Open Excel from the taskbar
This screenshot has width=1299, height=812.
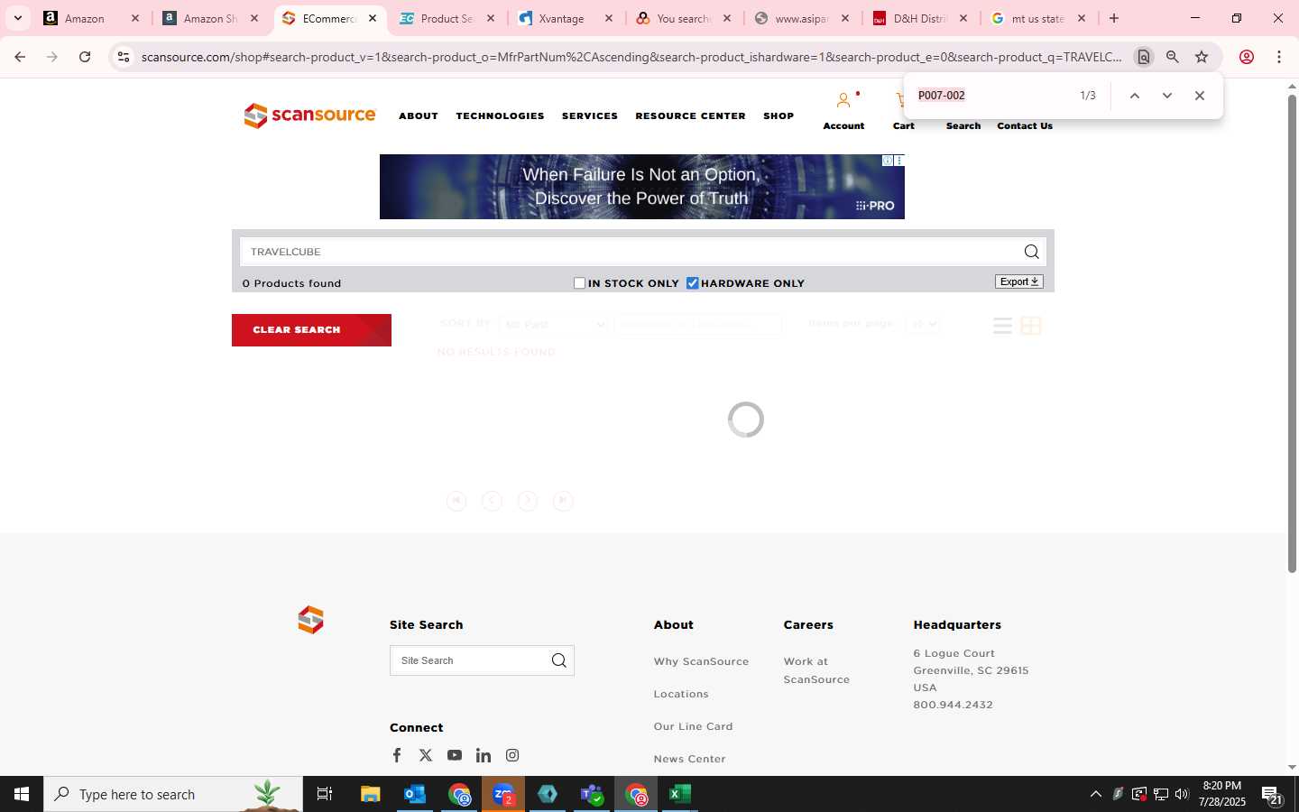tap(680, 794)
